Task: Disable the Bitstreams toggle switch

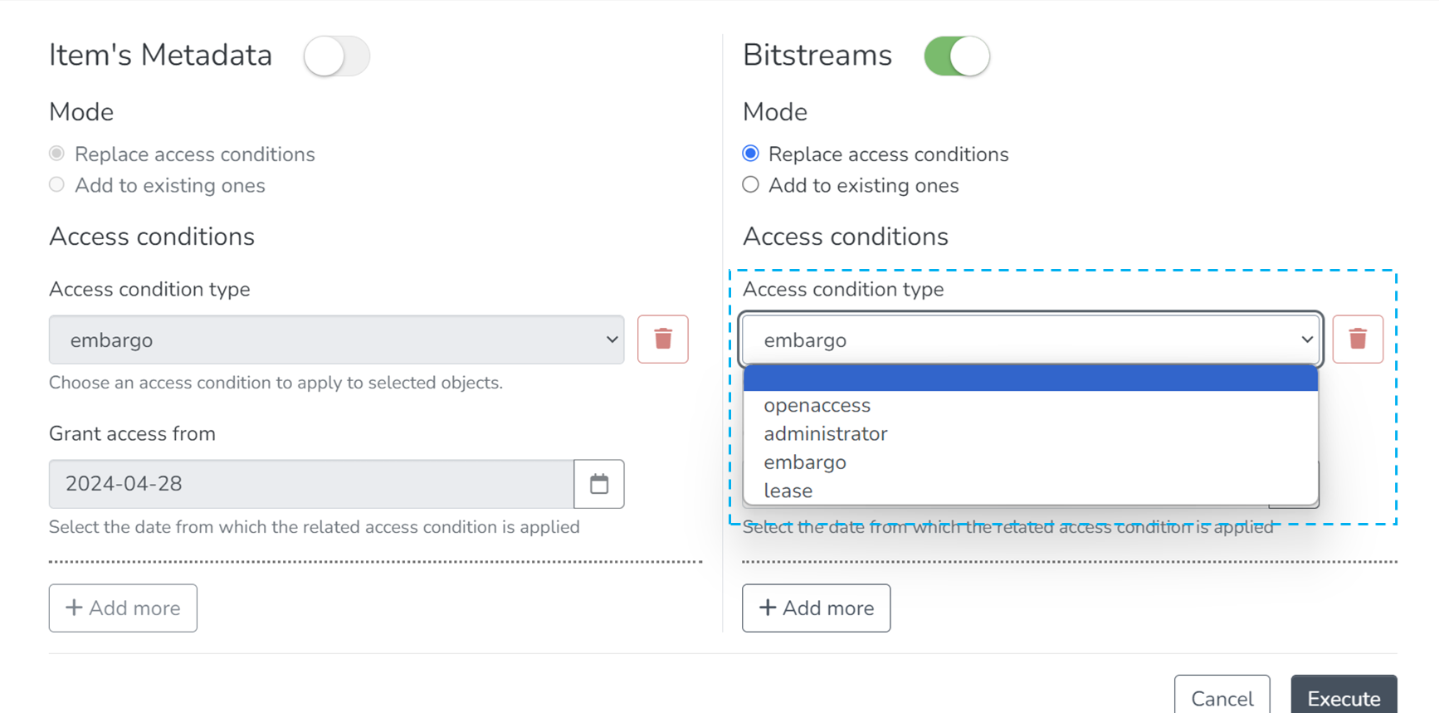Action: (956, 56)
